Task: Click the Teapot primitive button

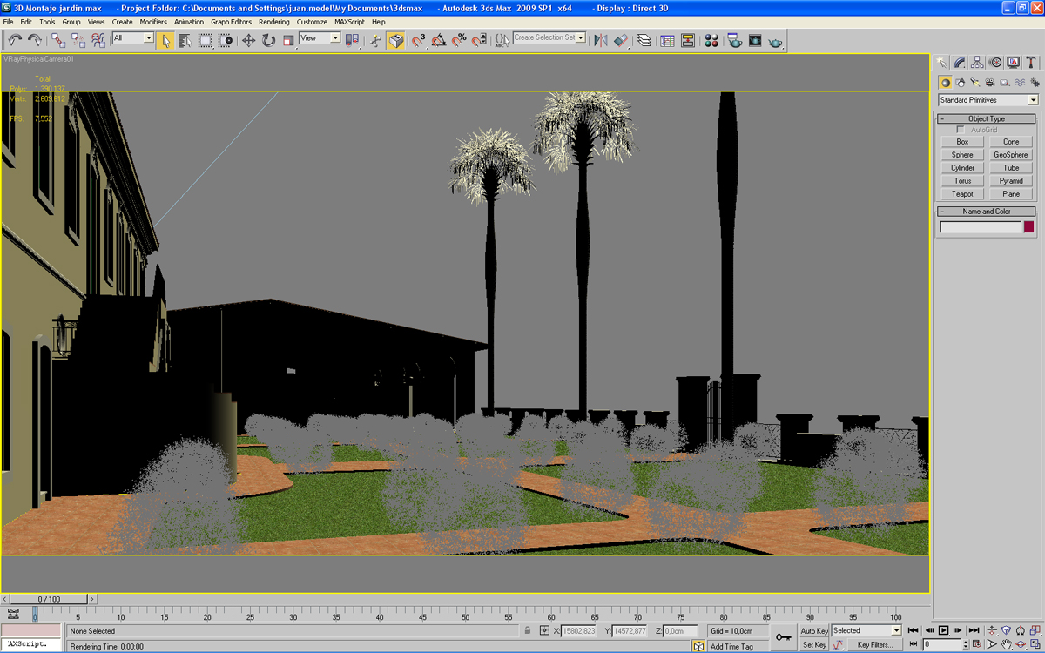Action: [962, 194]
